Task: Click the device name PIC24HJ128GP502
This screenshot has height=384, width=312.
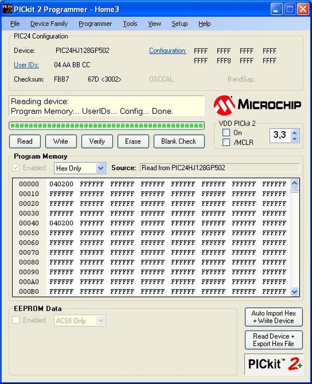Action: click(x=82, y=51)
